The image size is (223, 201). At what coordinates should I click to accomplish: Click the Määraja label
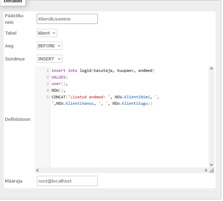(x=14, y=181)
